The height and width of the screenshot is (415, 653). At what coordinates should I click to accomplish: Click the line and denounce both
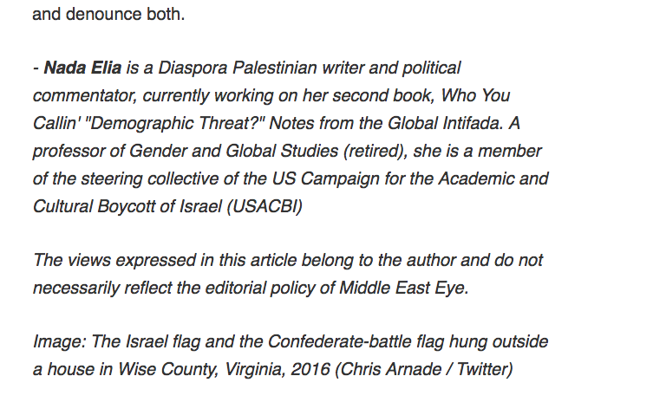point(108,15)
